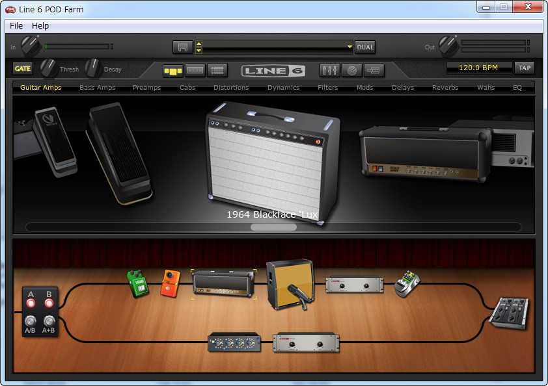
Task: Select the orange phaser pedal in chain
Action: point(171,283)
